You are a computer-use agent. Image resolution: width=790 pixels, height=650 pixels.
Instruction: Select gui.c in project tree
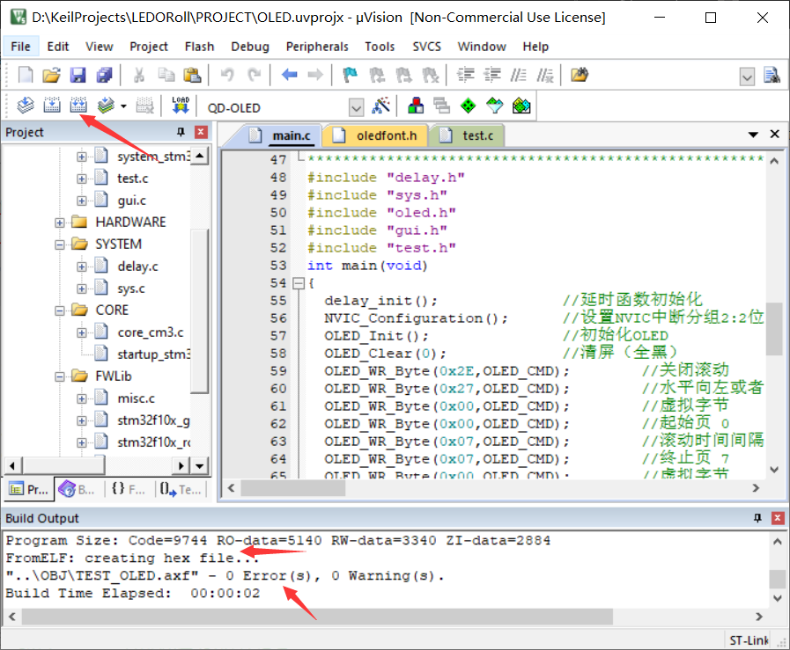[x=131, y=201]
